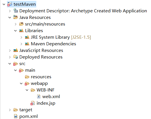Select Deployment Descriptor: Archetype Created Web Application
This screenshot has width=151, height=119.
tap(83, 11)
